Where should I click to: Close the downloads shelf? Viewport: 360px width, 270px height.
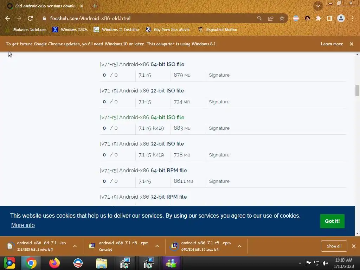[354, 246]
